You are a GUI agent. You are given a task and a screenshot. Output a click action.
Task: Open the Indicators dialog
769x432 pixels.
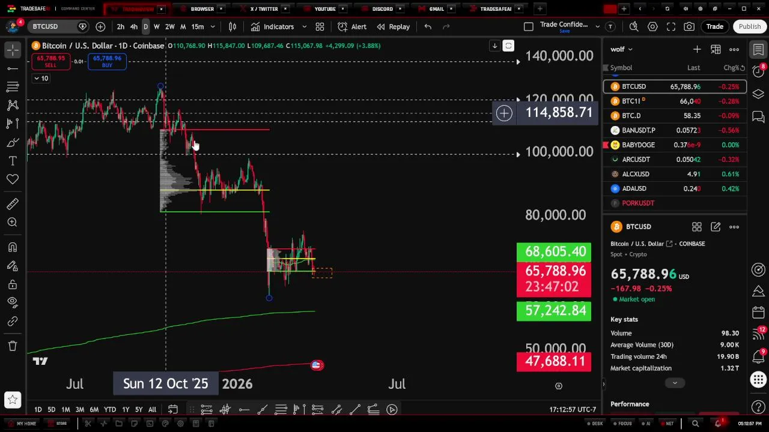[x=272, y=26]
